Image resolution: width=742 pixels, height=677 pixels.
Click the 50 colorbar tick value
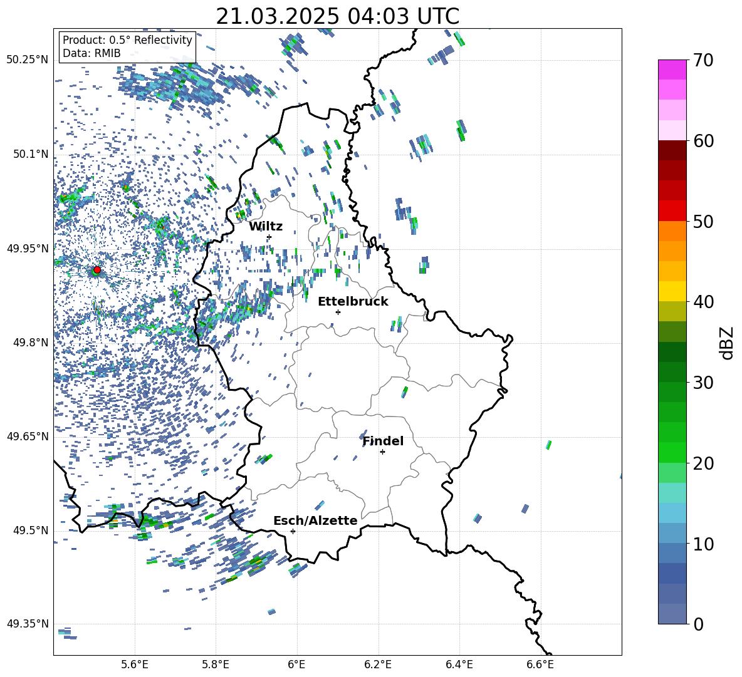[x=703, y=221]
